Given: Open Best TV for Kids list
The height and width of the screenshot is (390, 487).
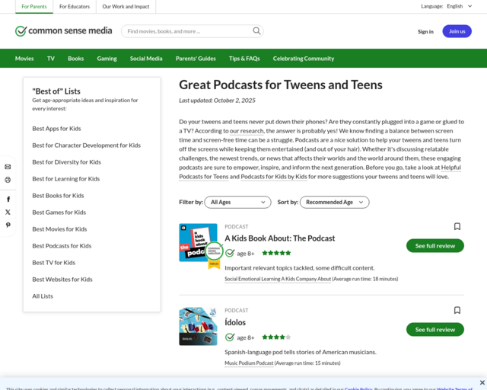Looking at the screenshot, I should point(54,263).
